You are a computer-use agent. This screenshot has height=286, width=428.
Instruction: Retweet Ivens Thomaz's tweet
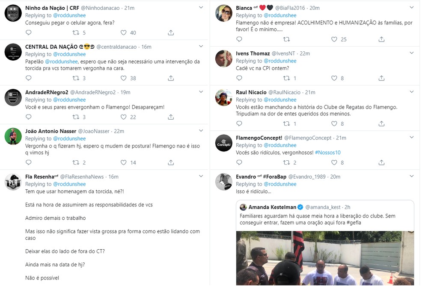coord(287,78)
